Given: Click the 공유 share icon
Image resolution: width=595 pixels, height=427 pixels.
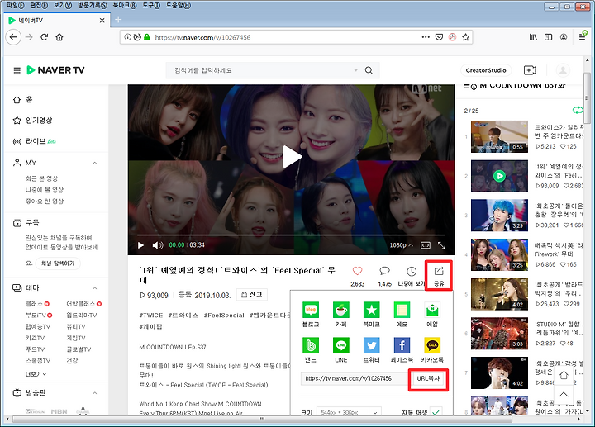Looking at the screenshot, I should pyautogui.click(x=439, y=271).
